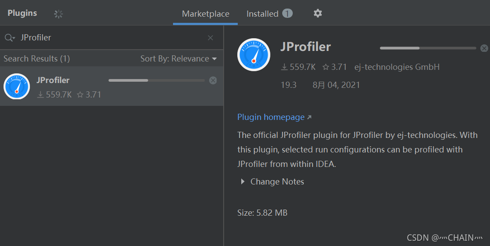Clear the JProfiler search text
The height and width of the screenshot is (246, 490).
click(x=210, y=38)
